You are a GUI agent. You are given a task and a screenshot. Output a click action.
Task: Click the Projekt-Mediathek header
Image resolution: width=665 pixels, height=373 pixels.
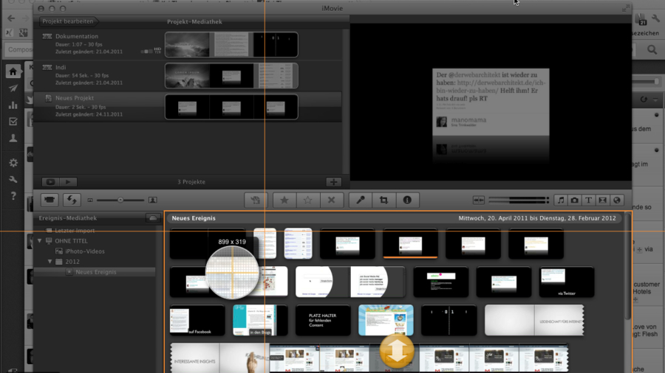(194, 21)
